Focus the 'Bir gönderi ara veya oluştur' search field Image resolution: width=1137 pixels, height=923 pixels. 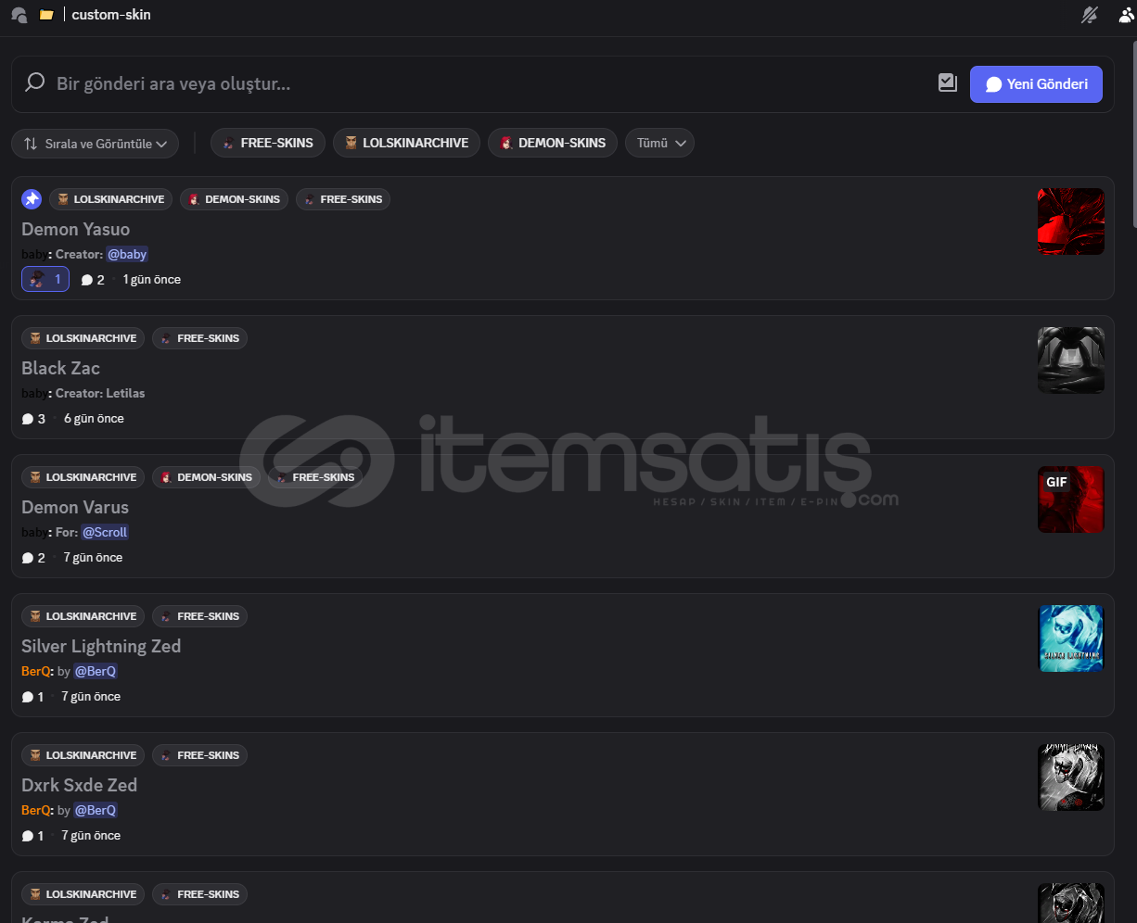[492, 83]
